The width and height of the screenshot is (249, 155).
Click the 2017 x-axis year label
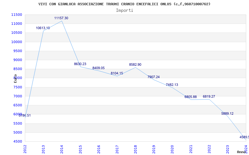tap(117, 149)
